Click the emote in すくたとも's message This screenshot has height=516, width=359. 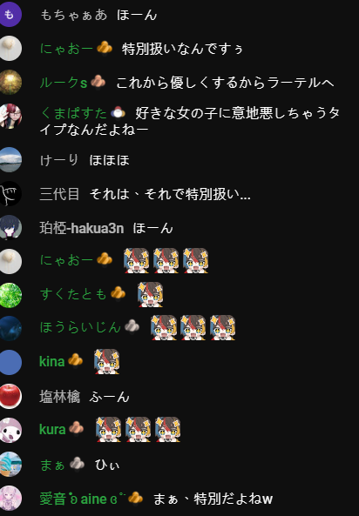(x=151, y=294)
